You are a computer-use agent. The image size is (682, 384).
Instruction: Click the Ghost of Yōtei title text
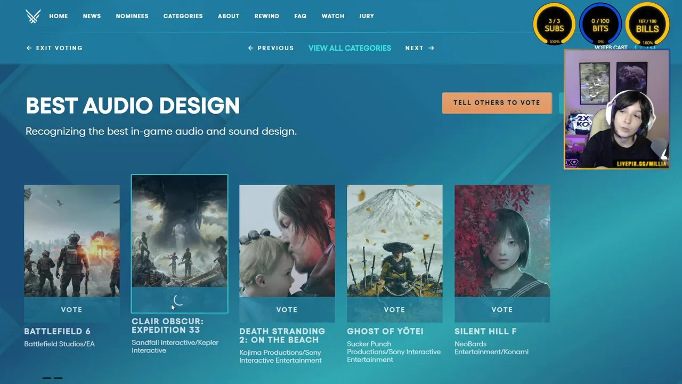[385, 331]
